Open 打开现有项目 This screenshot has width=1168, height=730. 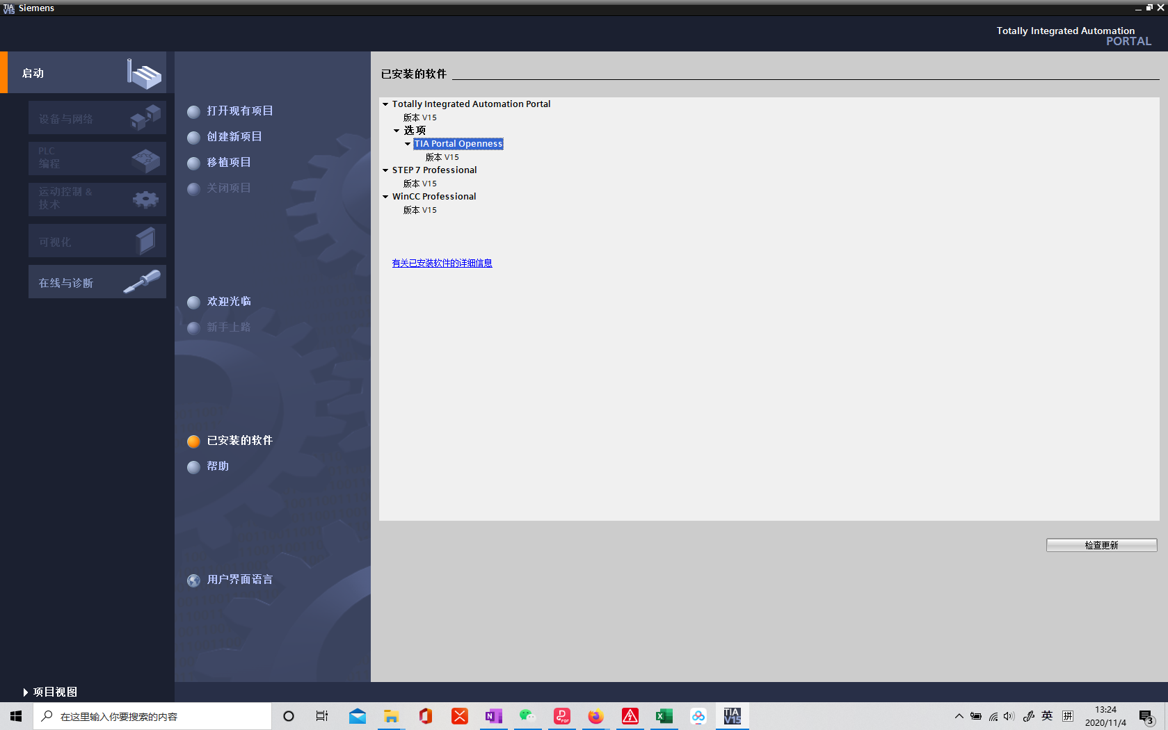tap(239, 111)
